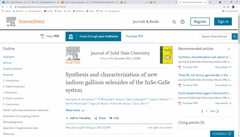Click the Search ScienceDirect input field
The width and height of the screenshot is (240, 137).
pos(215,36)
